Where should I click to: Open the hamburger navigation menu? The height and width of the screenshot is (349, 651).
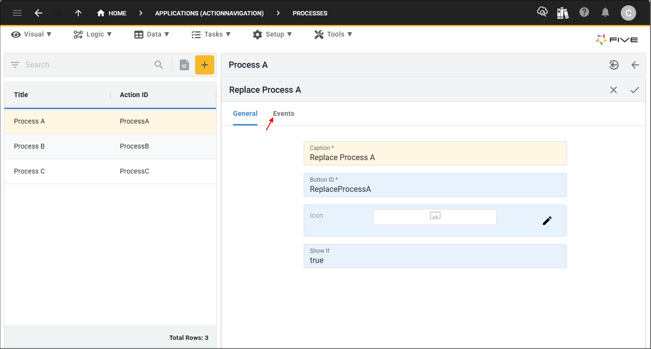click(17, 13)
